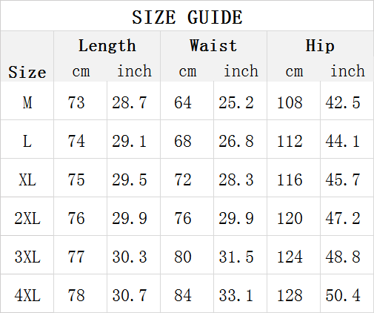Select the Hip column header
The height and width of the screenshot is (313, 374).
click(x=320, y=46)
